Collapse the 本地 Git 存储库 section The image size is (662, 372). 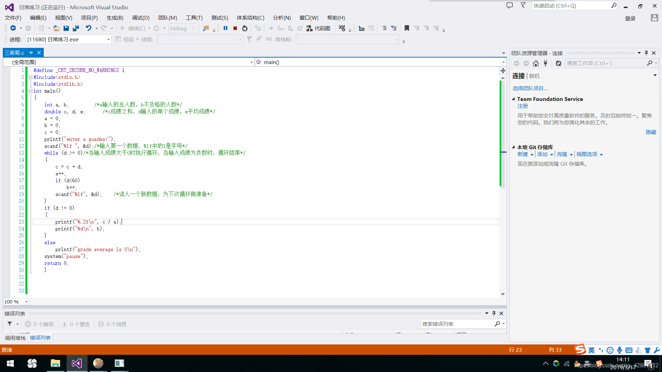[513, 147]
